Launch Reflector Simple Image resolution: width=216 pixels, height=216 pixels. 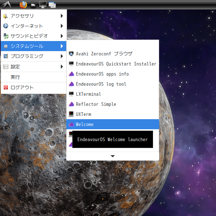pyautogui.click(x=113, y=104)
